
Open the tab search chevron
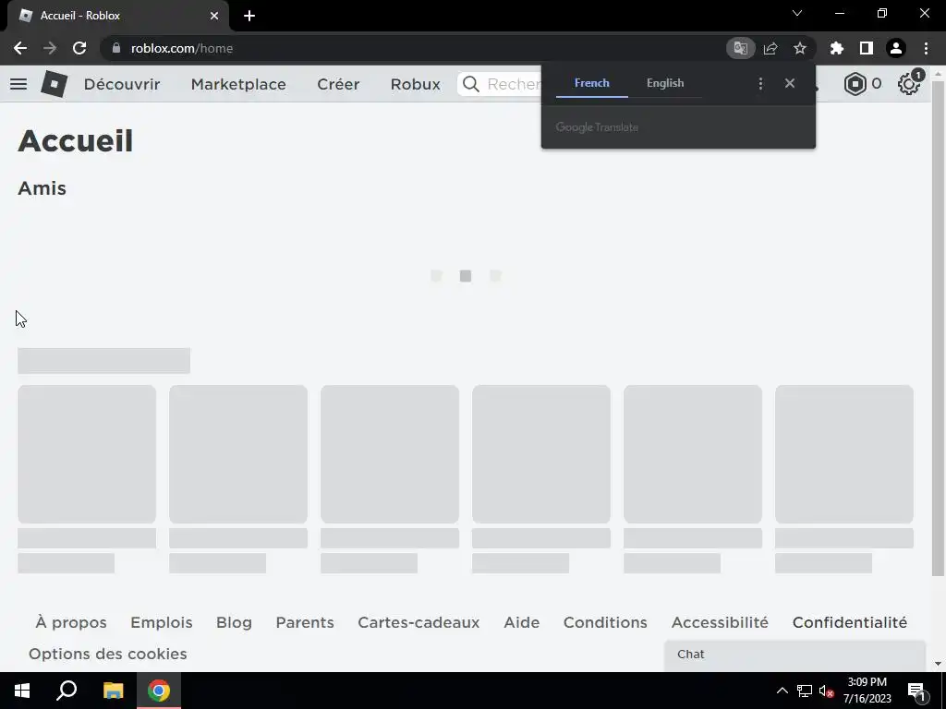pyautogui.click(x=797, y=13)
